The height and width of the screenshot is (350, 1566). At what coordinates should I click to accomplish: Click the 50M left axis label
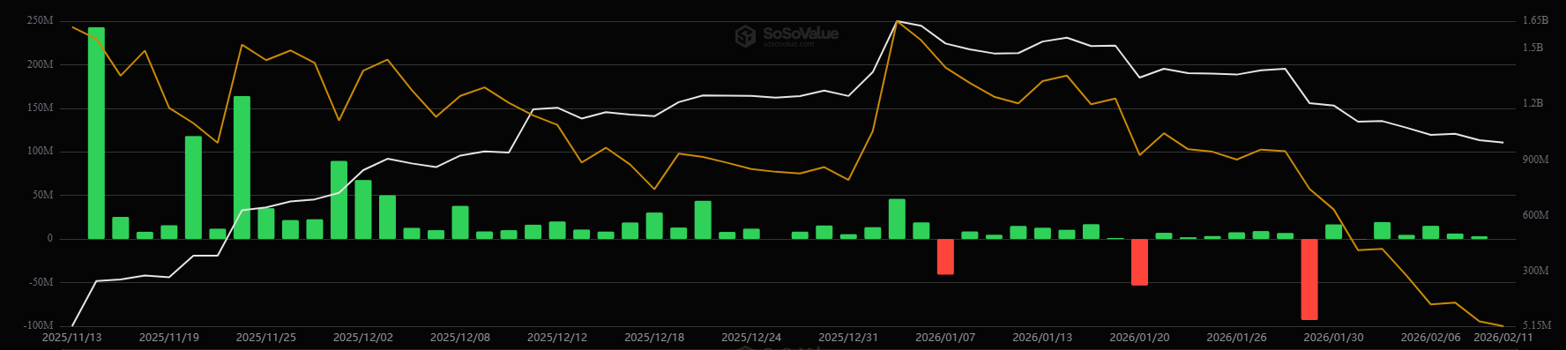[42, 195]
